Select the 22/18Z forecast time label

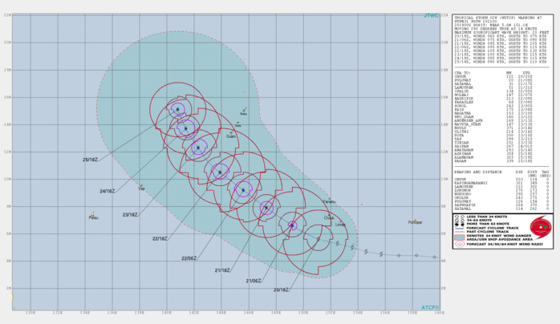160,238
